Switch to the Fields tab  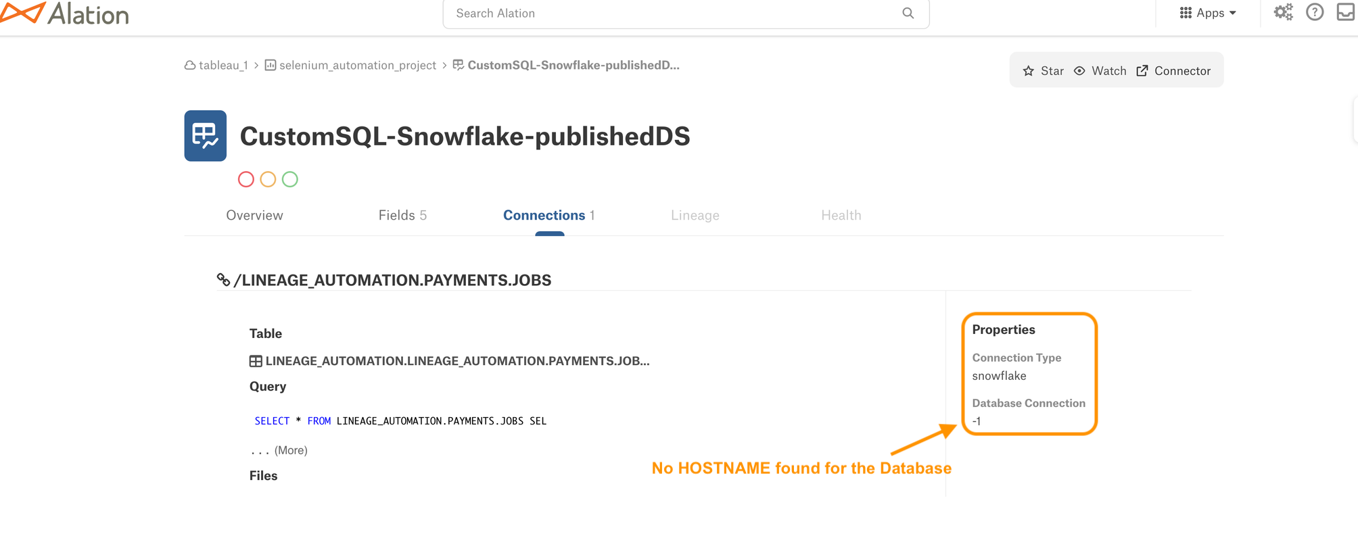coord(402,216)
